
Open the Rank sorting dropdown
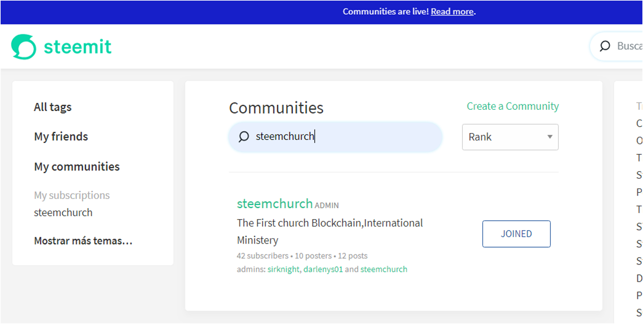[510, 137]
